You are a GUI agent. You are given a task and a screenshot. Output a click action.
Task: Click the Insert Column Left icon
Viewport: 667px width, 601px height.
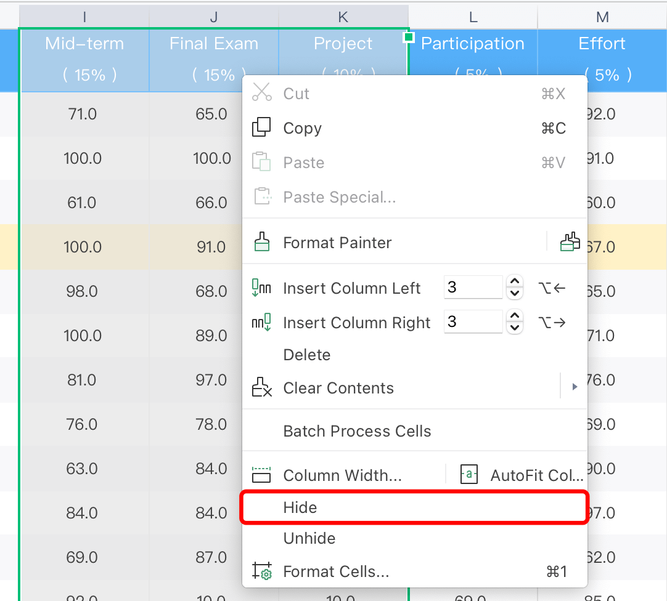coord(262,288)
